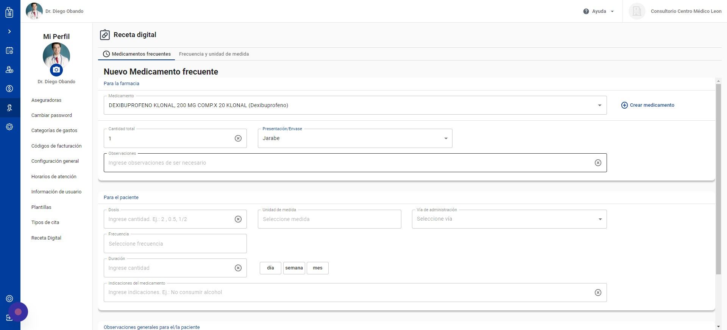Click the scrollbar down arrow
The height and width of the screenshot is (330, 727).
click(x=718, y=327)
